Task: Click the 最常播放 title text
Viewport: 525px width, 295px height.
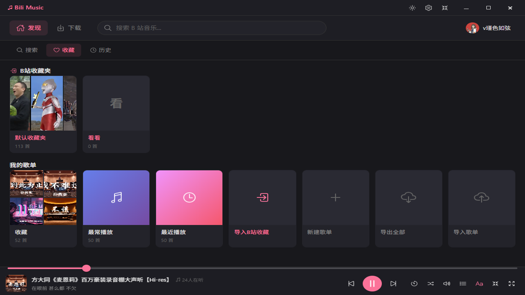Action: coord(100,232)
